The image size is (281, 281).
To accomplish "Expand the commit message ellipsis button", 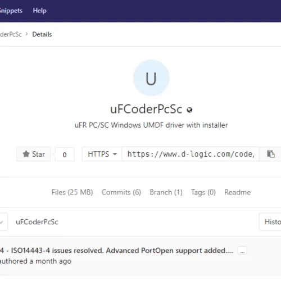I will pos(242,251).
